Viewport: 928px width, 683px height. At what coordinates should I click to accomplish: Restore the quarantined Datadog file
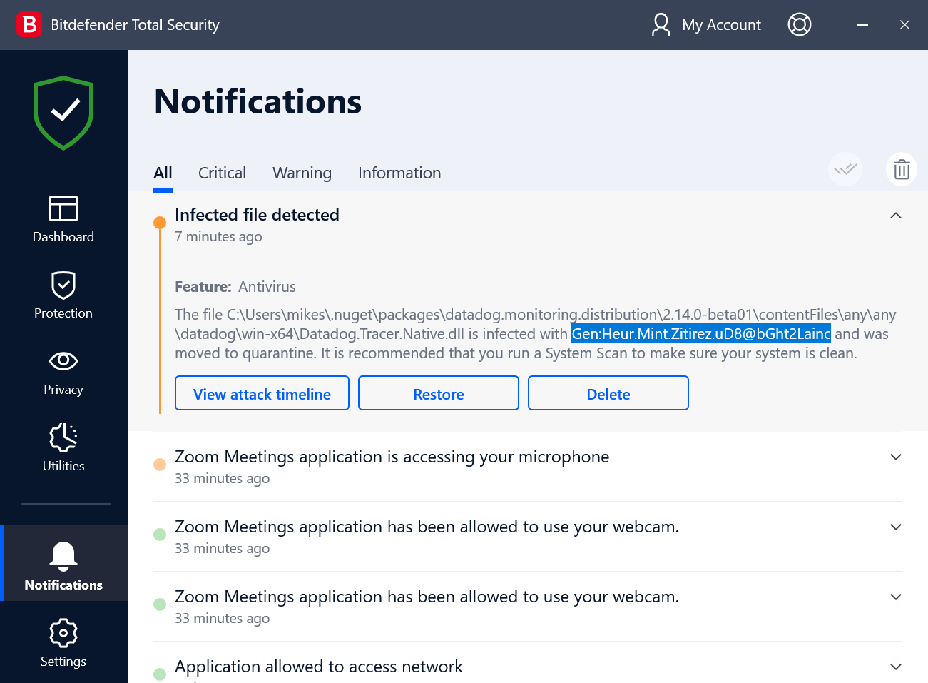coord(438,393)
